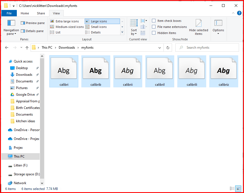The width and height of the screenshot is (244, 193).
Task: Switch to large thumbnails via status bar icon
Action: (238, 189)
